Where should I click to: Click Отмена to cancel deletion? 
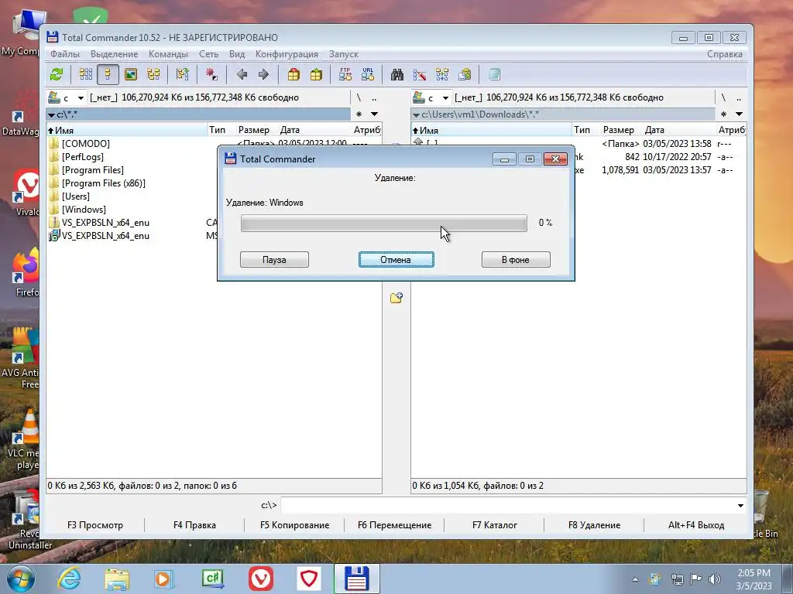396,260
